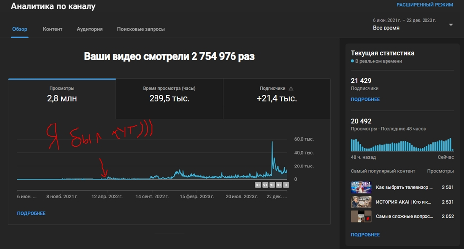The image size is (464, 249).
Task: Select the Время просмотра (часы) metric card
Action: [169, 99]
